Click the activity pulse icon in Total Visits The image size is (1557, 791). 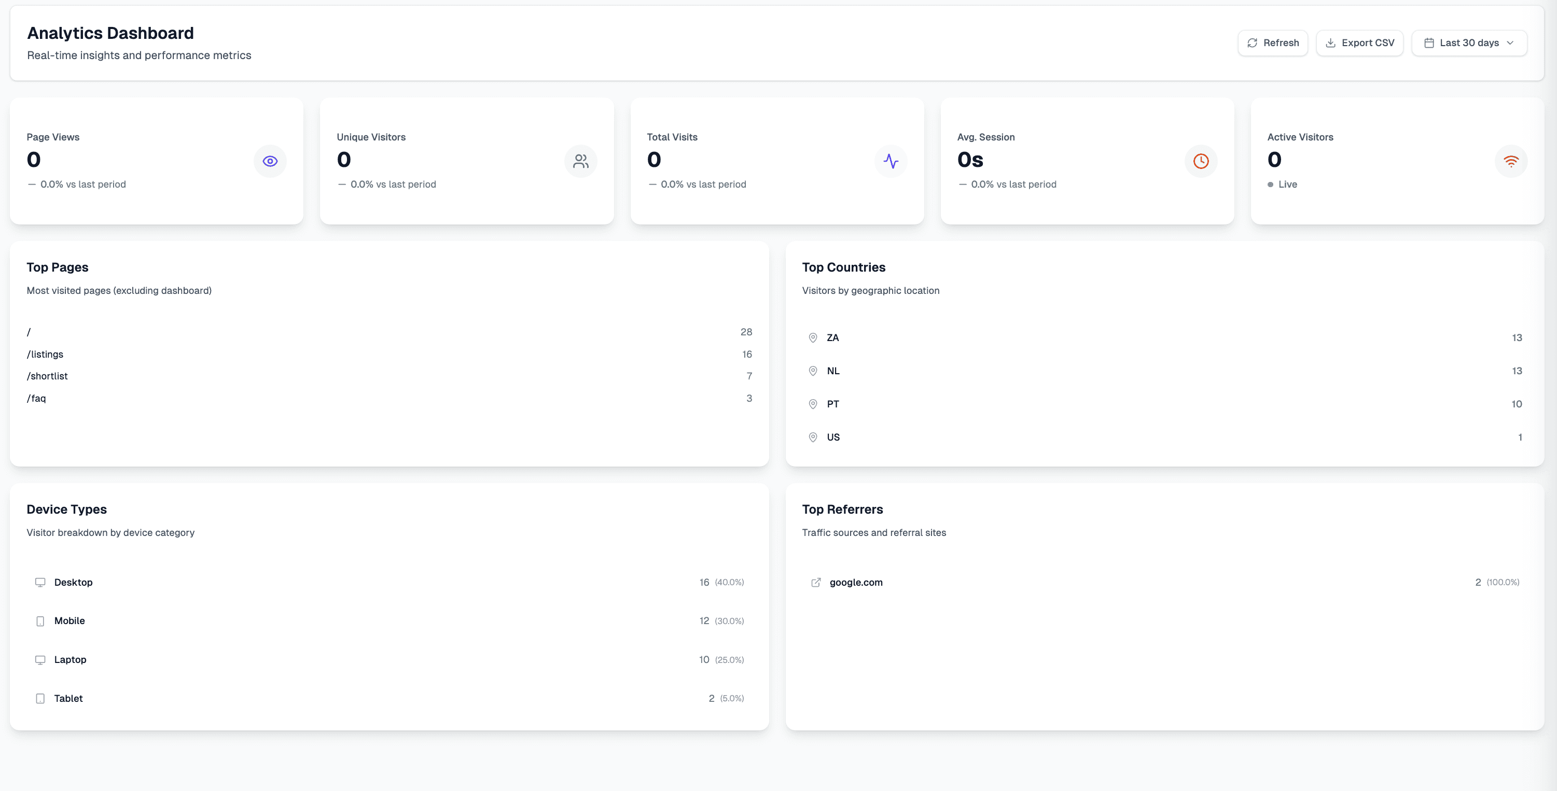[891, 161]
